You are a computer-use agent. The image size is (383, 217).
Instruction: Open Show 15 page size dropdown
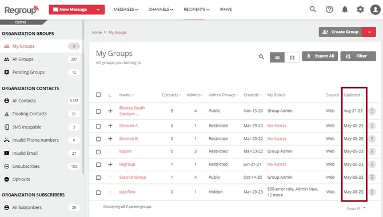click(x=356, y=208)
